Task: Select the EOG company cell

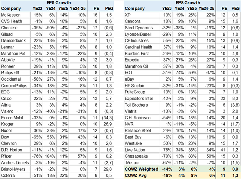Action: (15, 92)
